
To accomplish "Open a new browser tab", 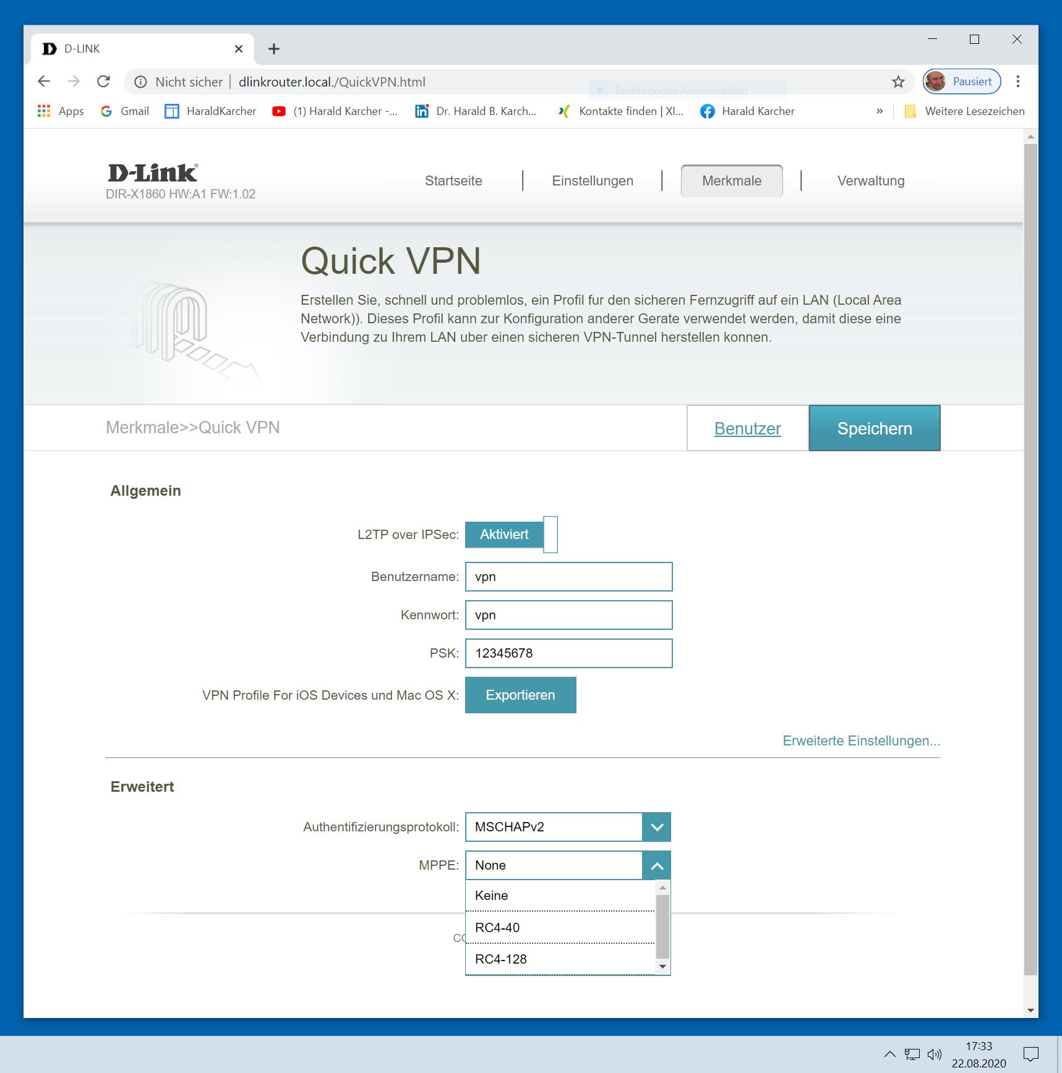I will click(x=274, y=49).
